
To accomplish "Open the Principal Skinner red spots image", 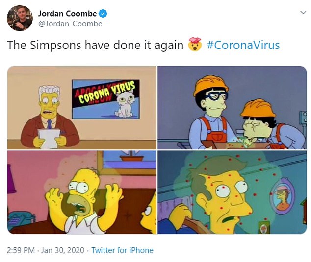I will click(x=232, y=192).
